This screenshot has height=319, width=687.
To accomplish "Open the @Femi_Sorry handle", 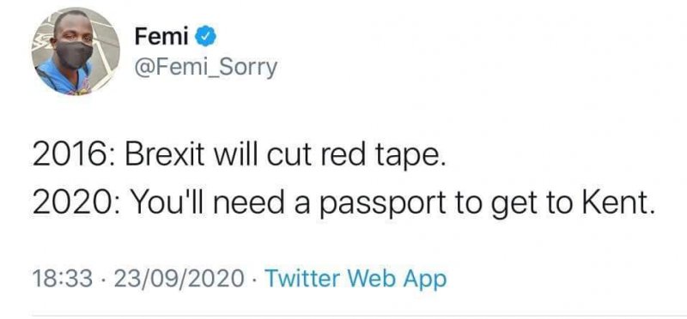I will pyautogui.click(x=206, y=68).
